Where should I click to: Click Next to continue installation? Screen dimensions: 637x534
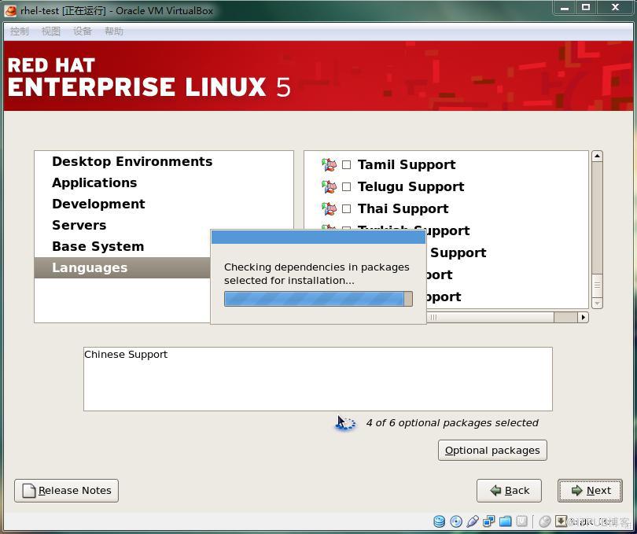[x=591, y=491]
